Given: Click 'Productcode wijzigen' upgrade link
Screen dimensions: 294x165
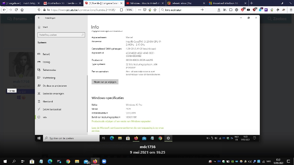Looking at the screenshot, I should pyautogui.click(x=121, y=121).
